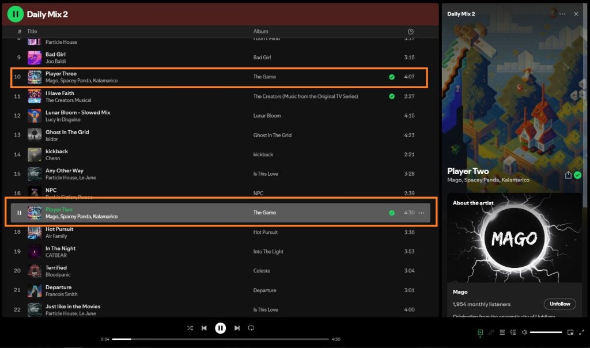Pause playback using the center player button
This screenshot has height=348, width=590.
221,328
